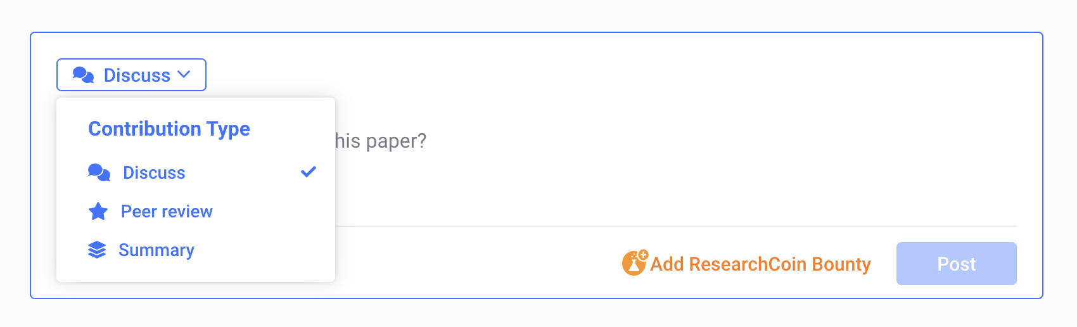Viewport: 1077px width, 327px height.
Task: Select Summary from the Contribution Type menu
Action: pyautogui.click(x=195, y=250)
